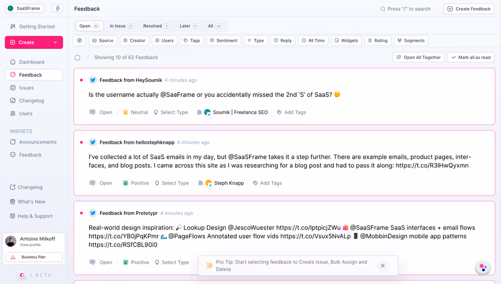This screenshot has width=501, height=284.
Task: Click the filter icon left of Source
Action: [x=80, y=41]
